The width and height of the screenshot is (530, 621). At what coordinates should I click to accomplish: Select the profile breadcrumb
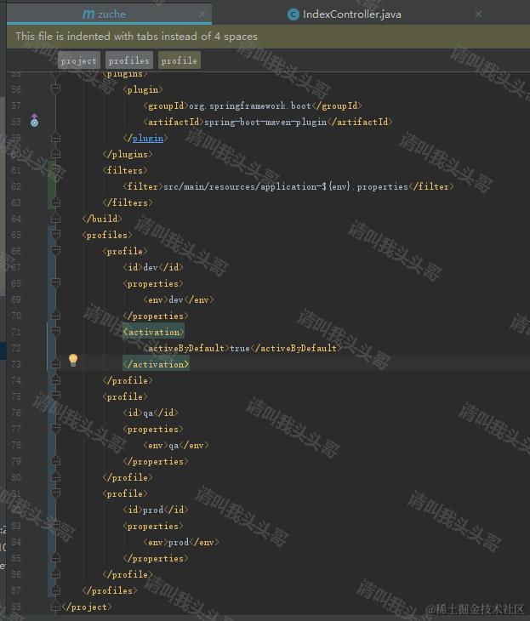click(179, 60)
